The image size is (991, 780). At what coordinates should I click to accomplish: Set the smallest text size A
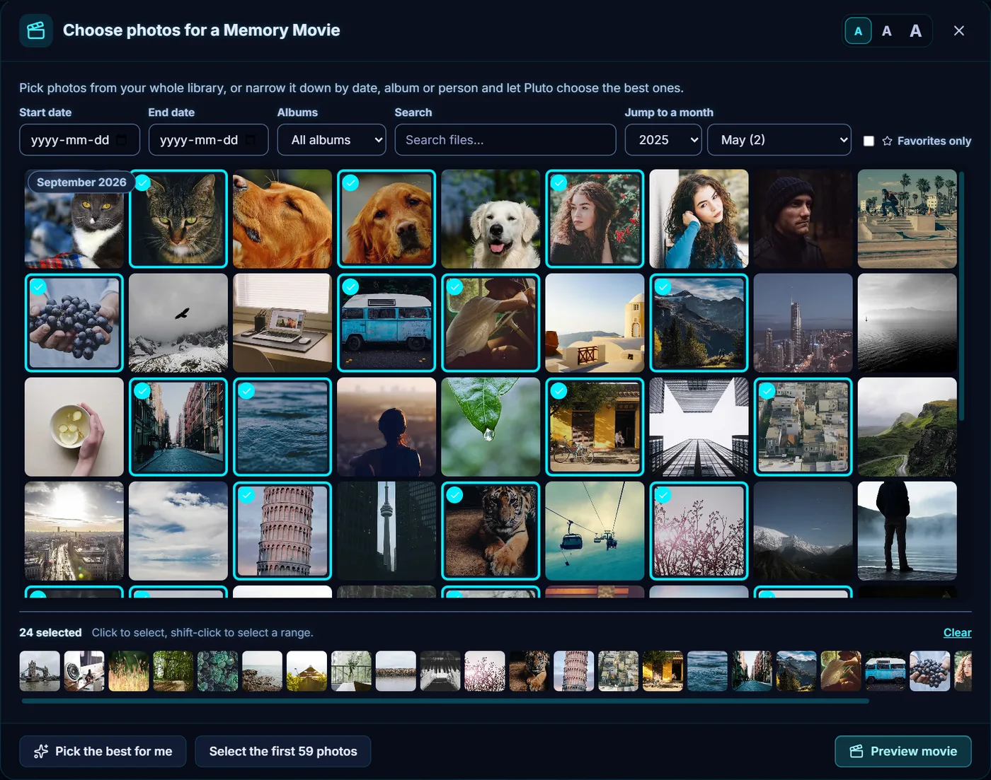pos(858,30)
